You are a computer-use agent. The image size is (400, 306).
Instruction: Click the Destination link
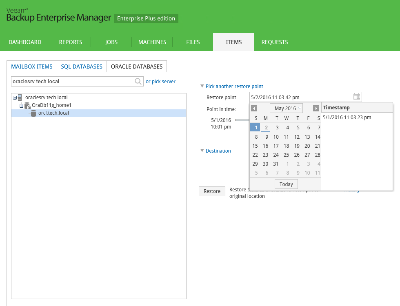218,151
